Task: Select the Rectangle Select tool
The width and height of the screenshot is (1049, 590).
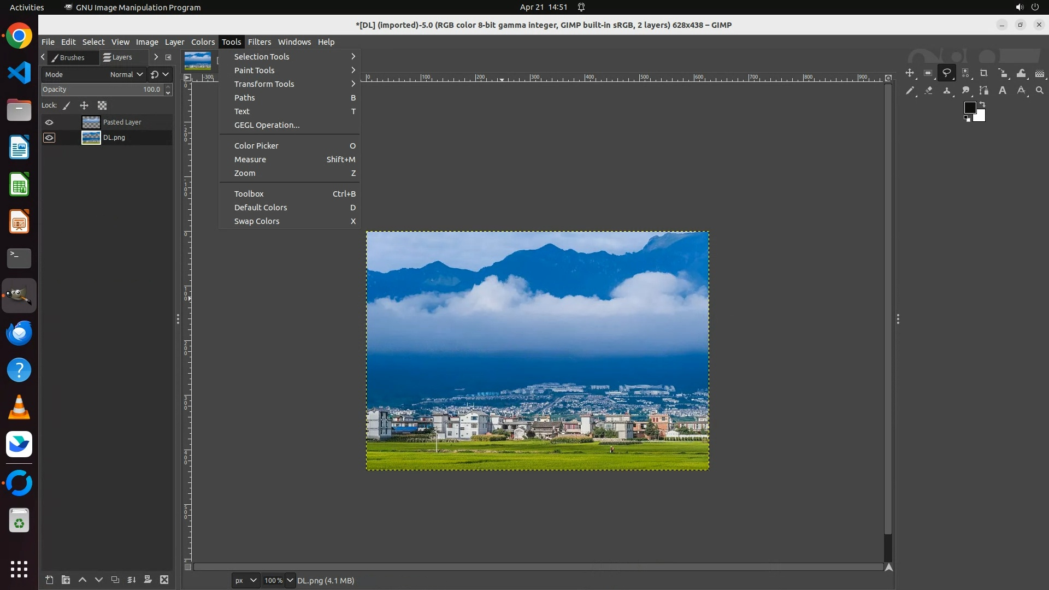Action: (928, 73)
